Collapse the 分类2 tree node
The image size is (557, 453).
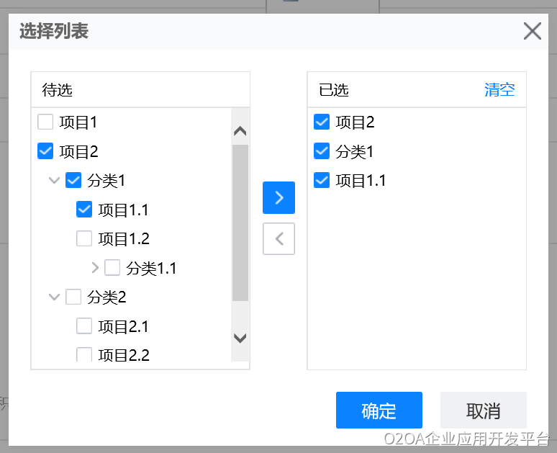54,297
